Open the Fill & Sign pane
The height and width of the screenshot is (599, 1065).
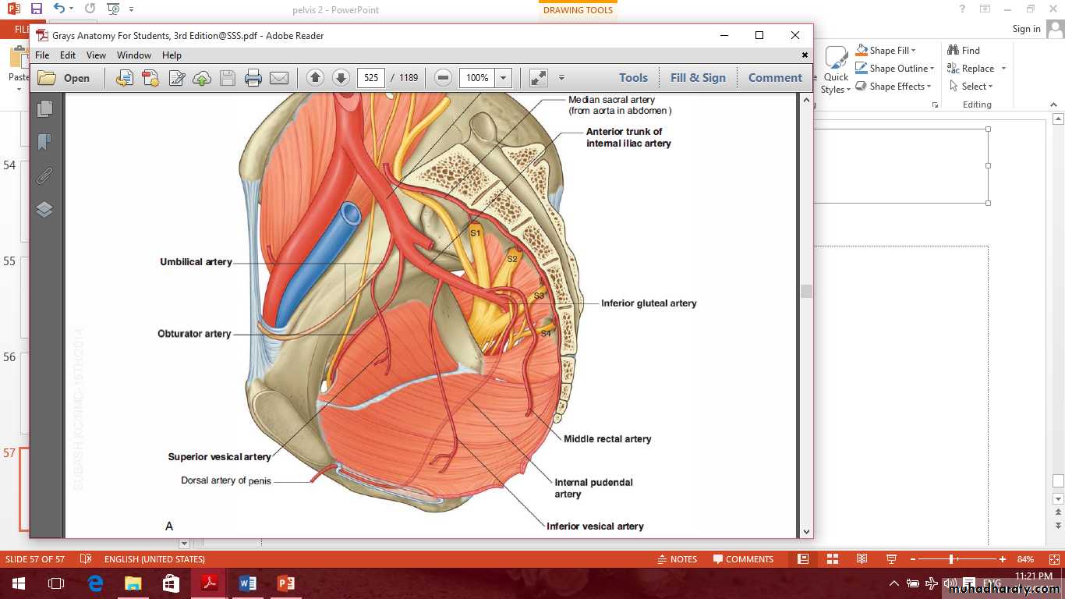click(x=698, y=78)
